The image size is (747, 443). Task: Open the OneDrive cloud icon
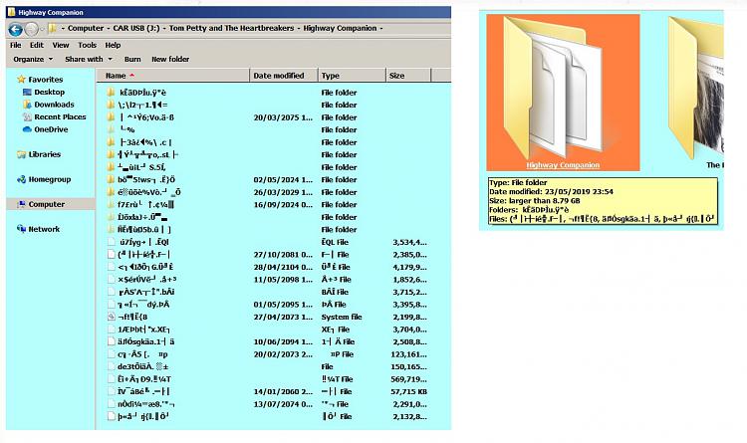[x=27, y=129]
